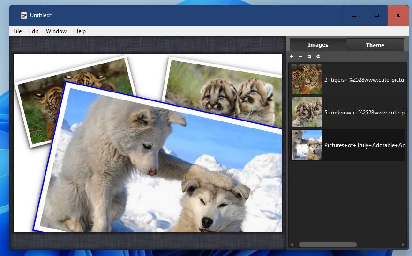The image size is (412, 256).
Task: Maximize the Untitled window
Action: tap(376, 16)
